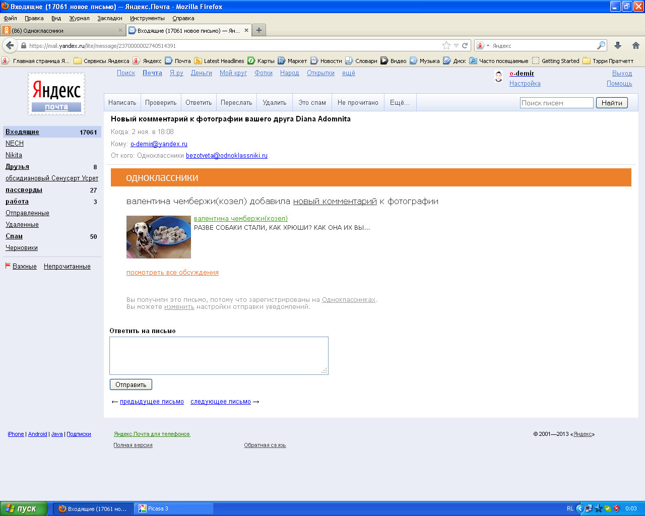Click the search magnifier in browser search box

pos(601,45)
